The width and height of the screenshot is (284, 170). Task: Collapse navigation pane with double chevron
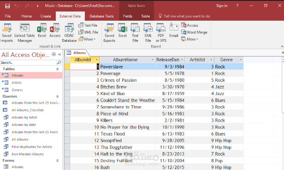pyautogui.click(x=59, y=54)
